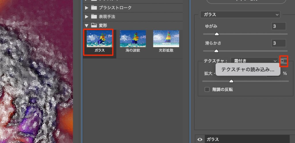The image size is (295, 143).
Task: Expand the ブラシストローク category triangle
Action: (x=86, y=8)
